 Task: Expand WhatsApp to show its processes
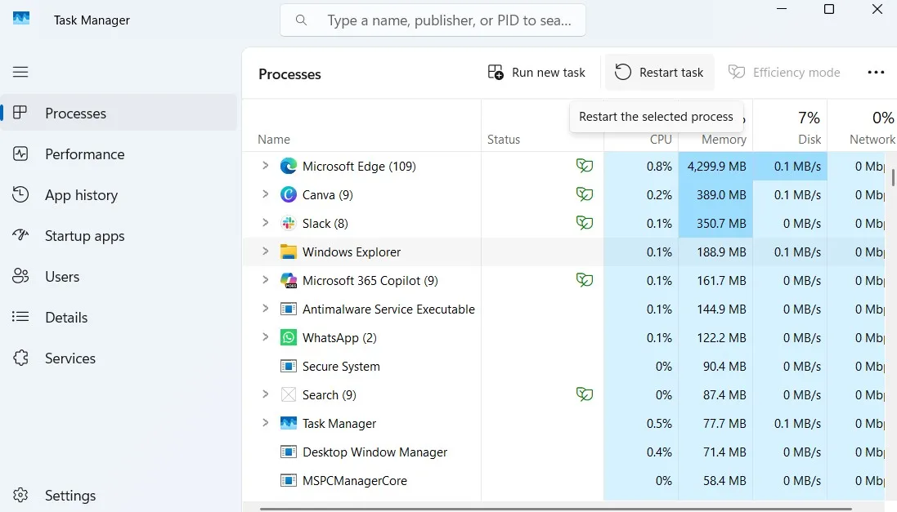click(264, 337)
